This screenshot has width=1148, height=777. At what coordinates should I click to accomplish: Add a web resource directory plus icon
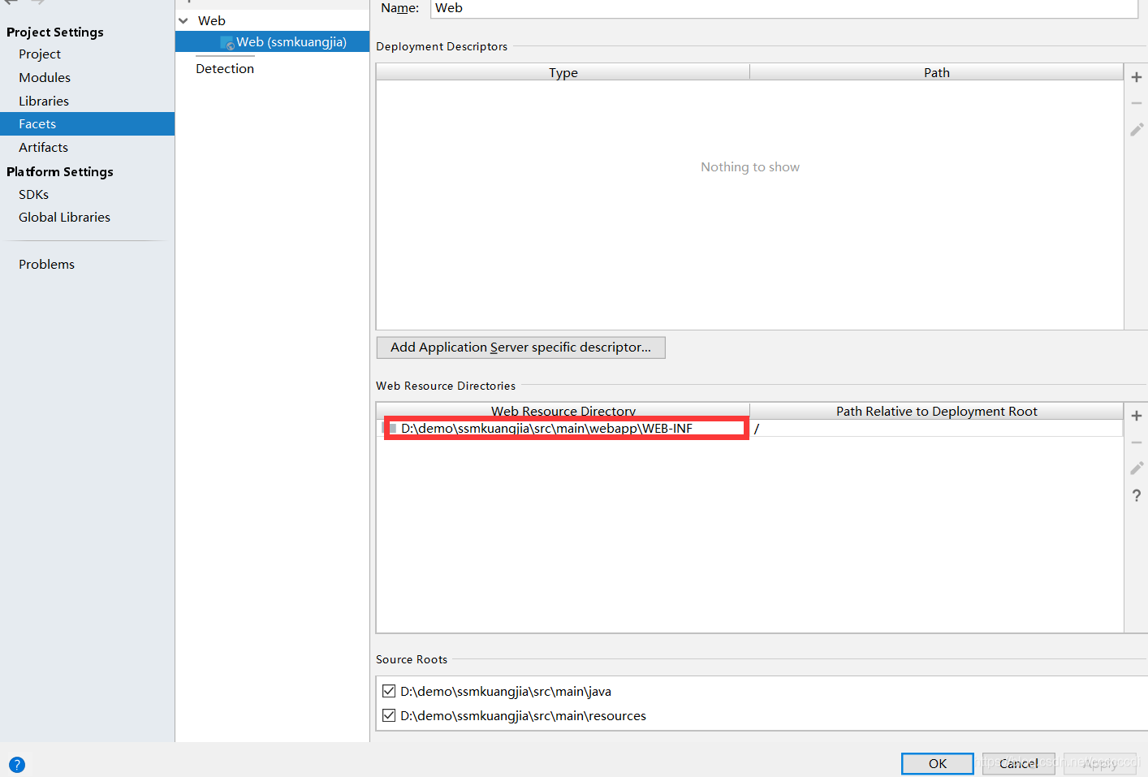[x=1137, y=416]
